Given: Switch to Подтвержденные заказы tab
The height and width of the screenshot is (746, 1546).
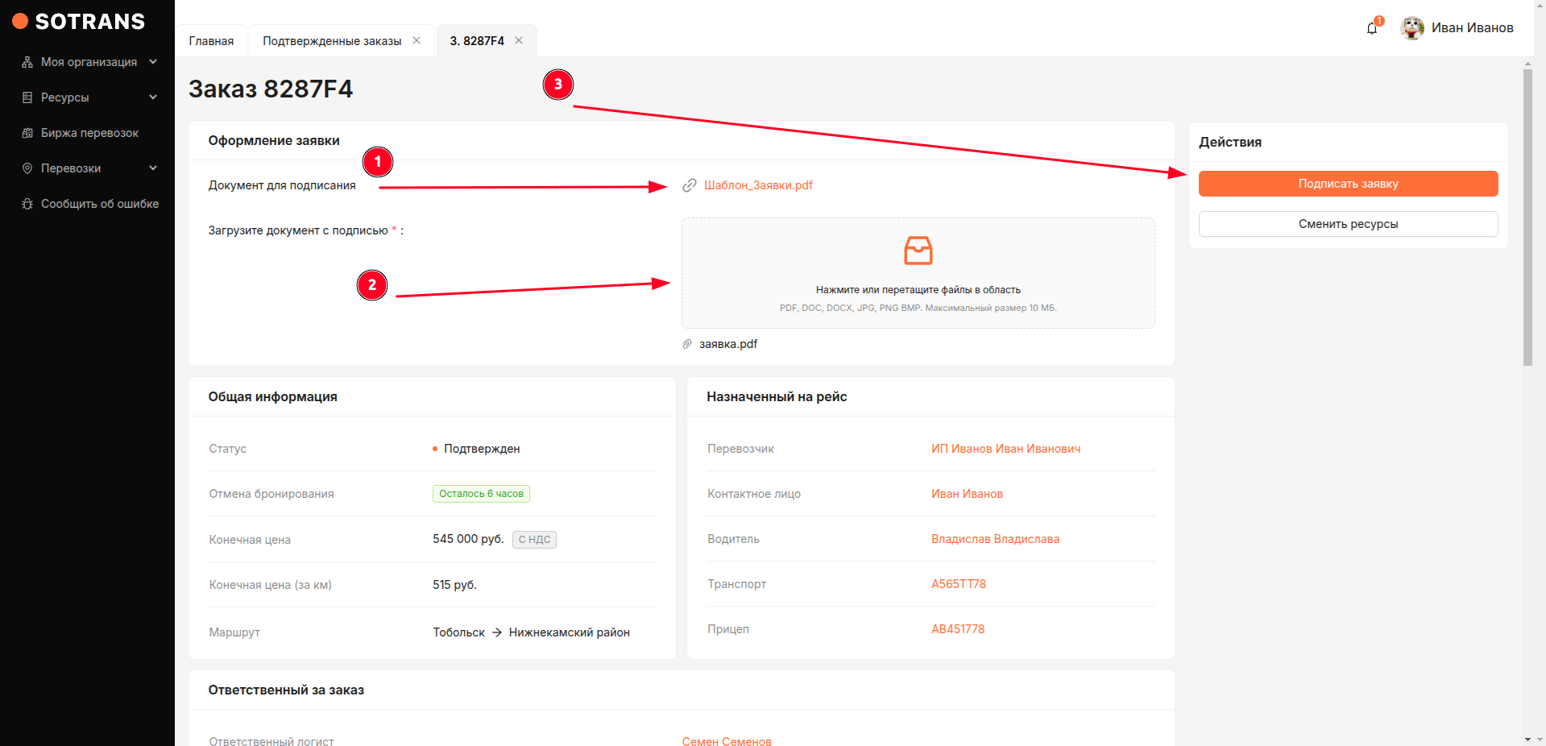Looking at the screenshot, I should 331,41.
